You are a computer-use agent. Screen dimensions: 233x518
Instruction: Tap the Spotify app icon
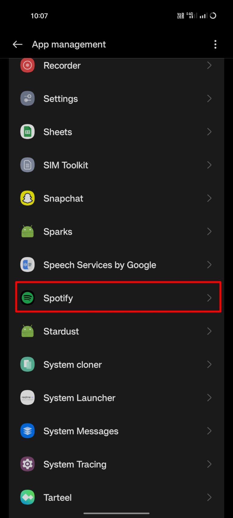pyautogui.click(x=27, y=298)
